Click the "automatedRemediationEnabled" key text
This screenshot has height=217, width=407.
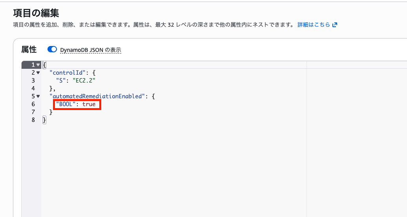97,96
